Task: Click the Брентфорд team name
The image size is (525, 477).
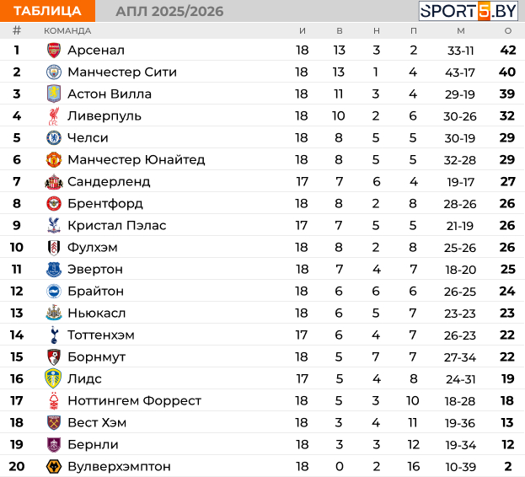Action: (x=105, y=203)
